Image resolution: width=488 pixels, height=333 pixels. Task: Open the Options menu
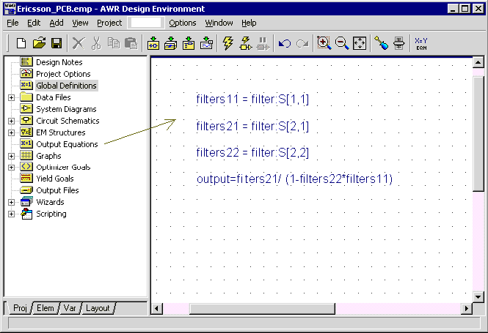[x=183, y=23]
